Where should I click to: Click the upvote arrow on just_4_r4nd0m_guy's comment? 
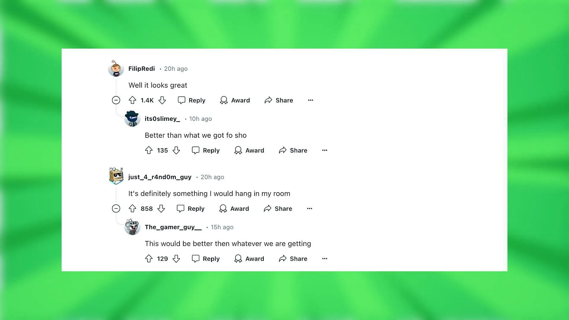(x=133, y=208)
